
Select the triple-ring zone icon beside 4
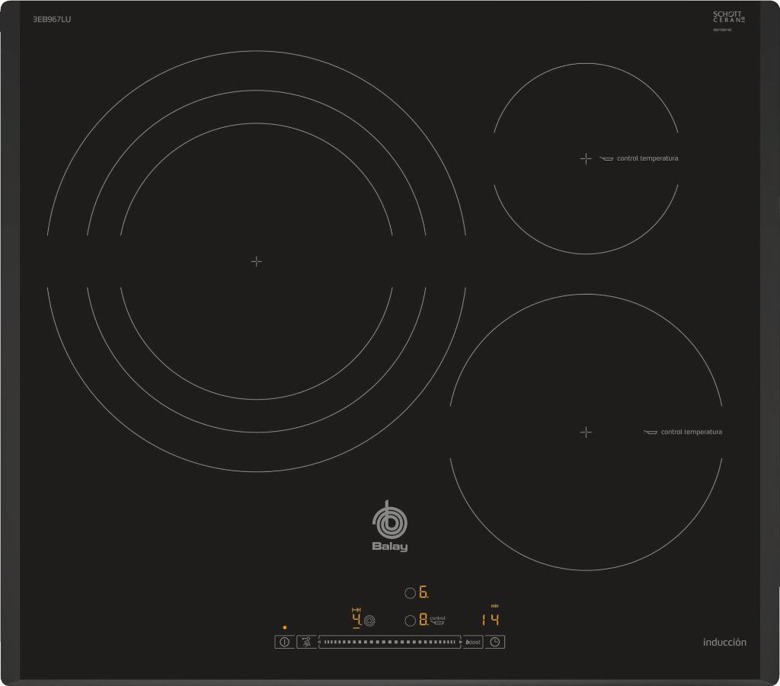coord(369,621)
